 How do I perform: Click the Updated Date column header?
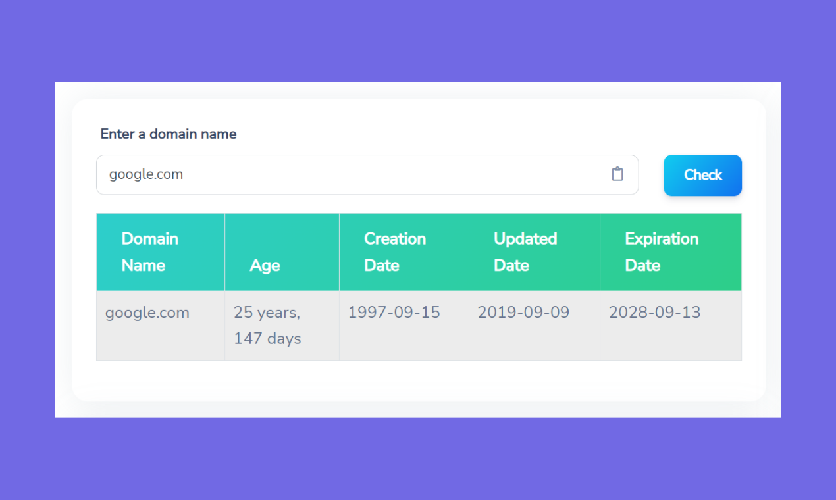(x=525, y=252)
